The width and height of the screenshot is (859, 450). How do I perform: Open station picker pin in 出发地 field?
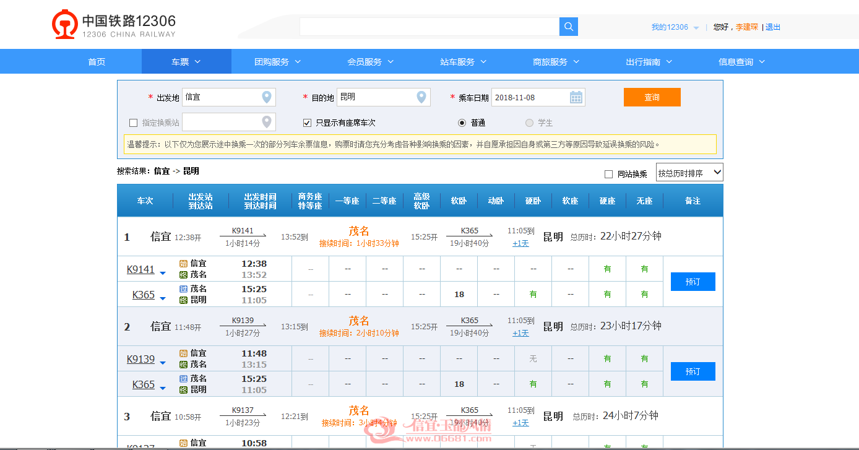tap(267, 97)
